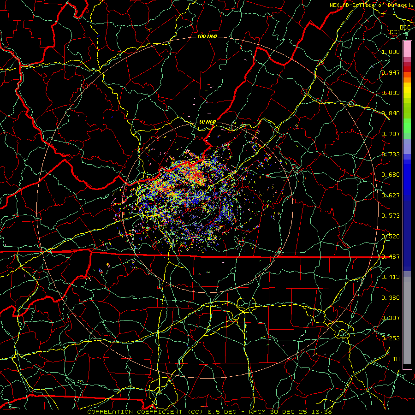Screen dimensions: 415x415
Task: Click the 1.000 legend value
Action: (391, 52)
